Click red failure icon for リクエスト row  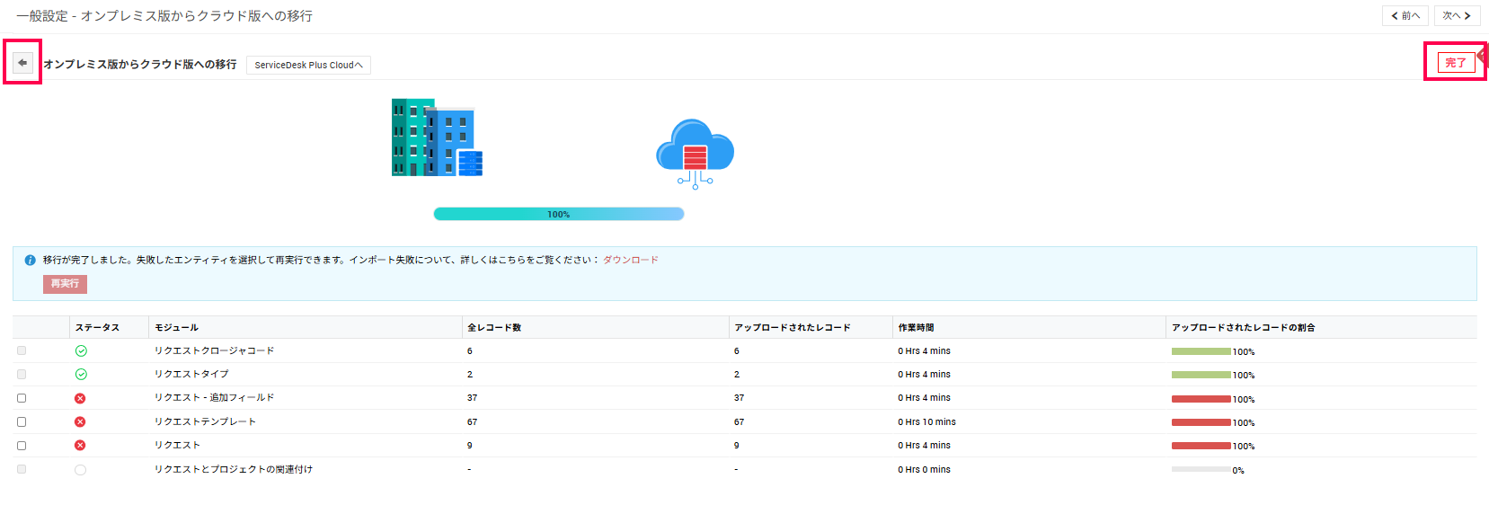point(80,446)
